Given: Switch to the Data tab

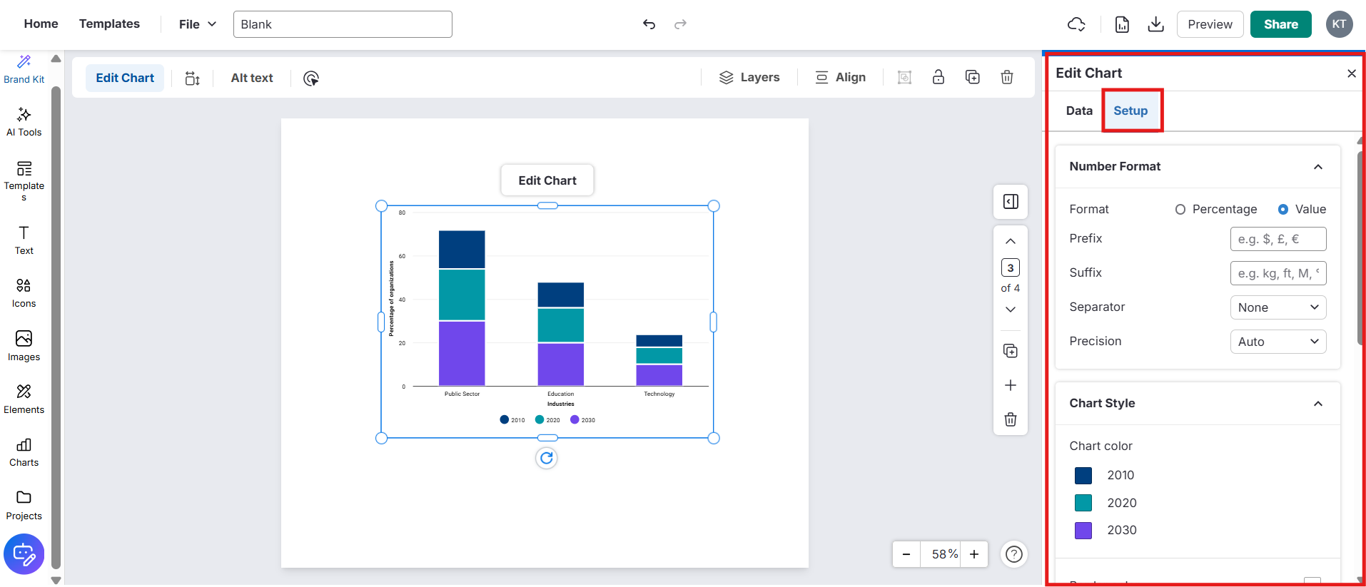Looking at the screenshot, I should pos(1078,111).
